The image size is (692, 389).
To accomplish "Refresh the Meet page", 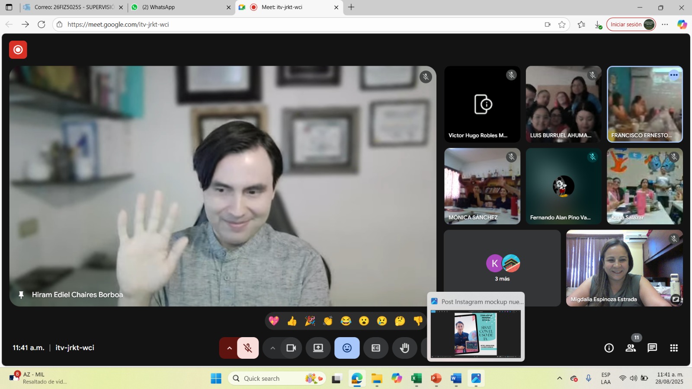I will (x=42, y=25).
